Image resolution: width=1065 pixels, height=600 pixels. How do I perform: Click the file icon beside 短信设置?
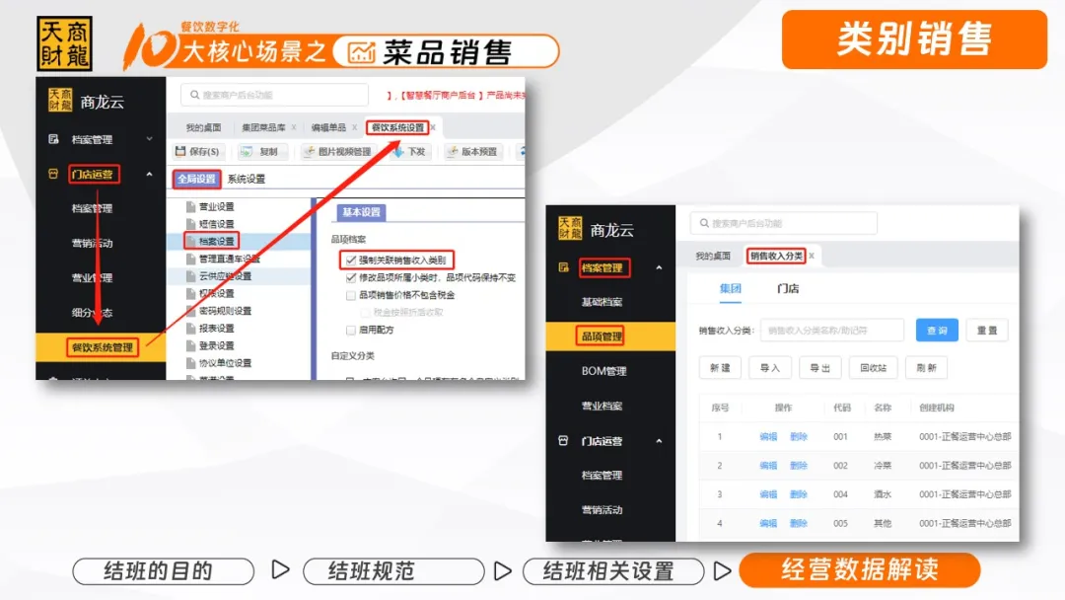(x=191, y=224)
